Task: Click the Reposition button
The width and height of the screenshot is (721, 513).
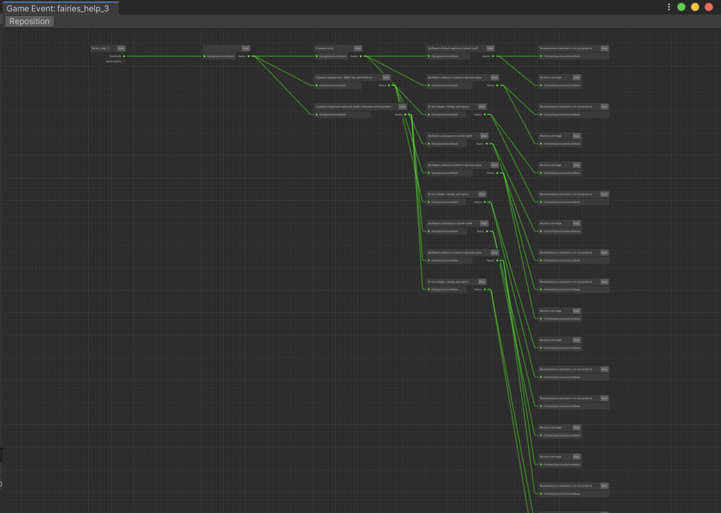Action: [29, 21]
